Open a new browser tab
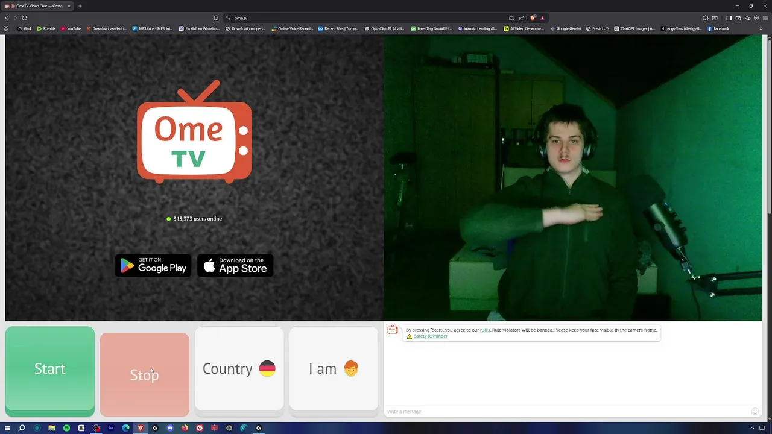The width and height of the screenshot is (772, 434). click(x=80, y=6)
